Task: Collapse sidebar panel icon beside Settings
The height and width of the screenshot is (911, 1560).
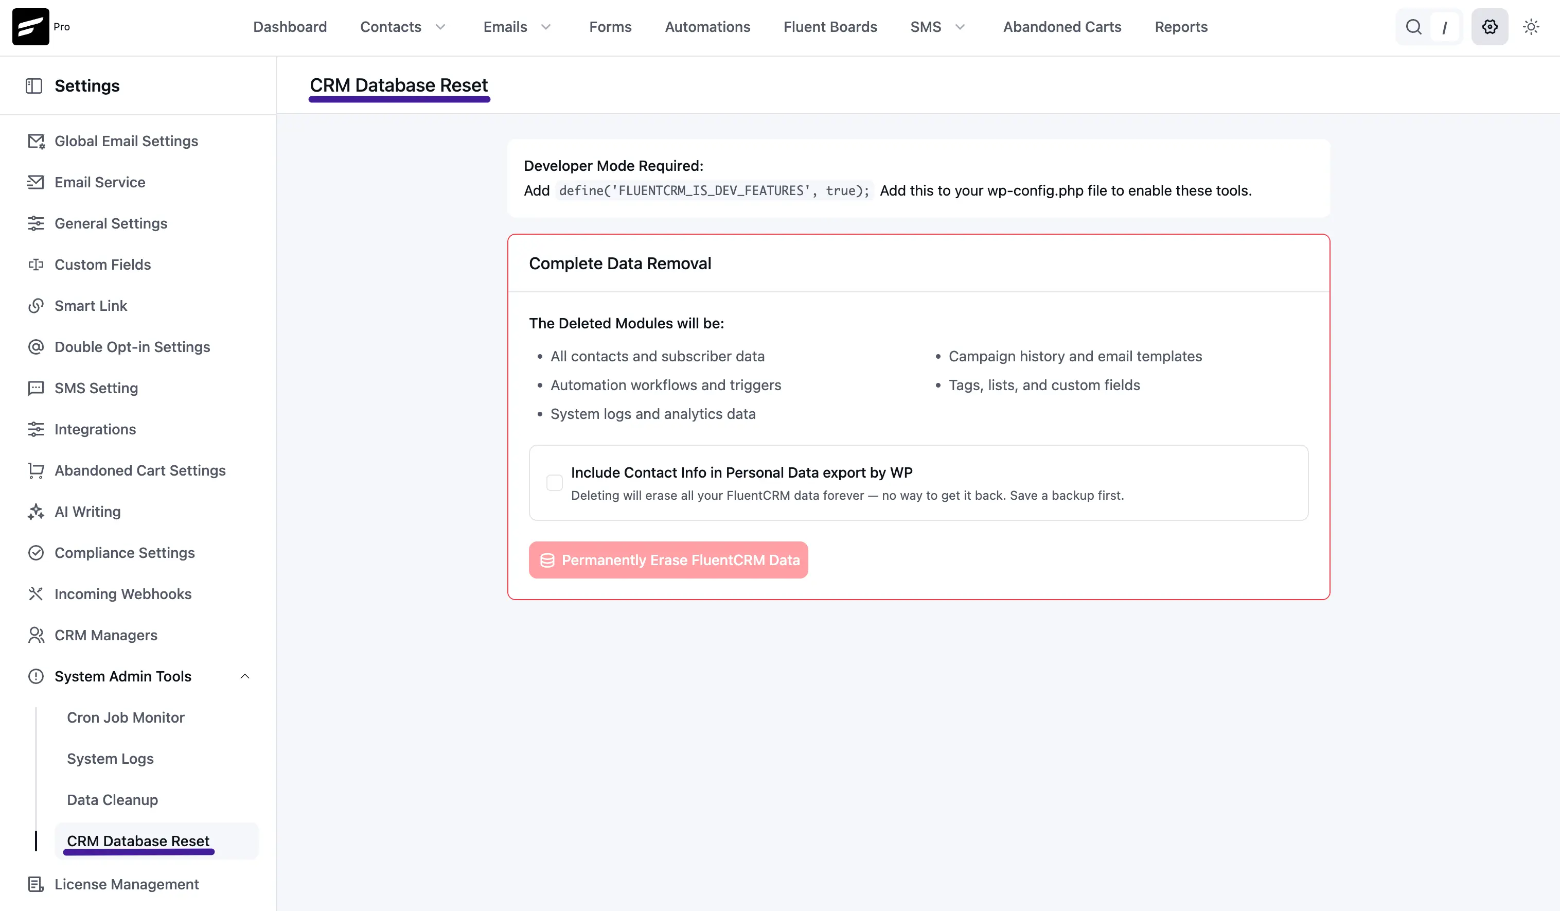Action: pyautogui.click(x=34, y=85)
